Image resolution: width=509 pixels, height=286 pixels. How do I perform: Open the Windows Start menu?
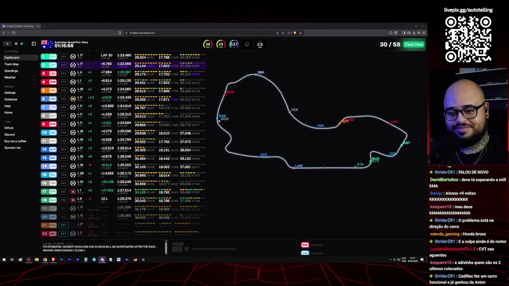[x=4, y=260]
